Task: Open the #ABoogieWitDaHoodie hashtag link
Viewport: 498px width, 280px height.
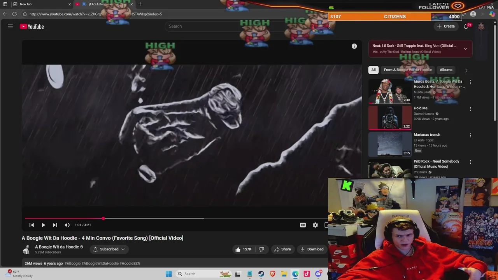Action: point(100,263)
